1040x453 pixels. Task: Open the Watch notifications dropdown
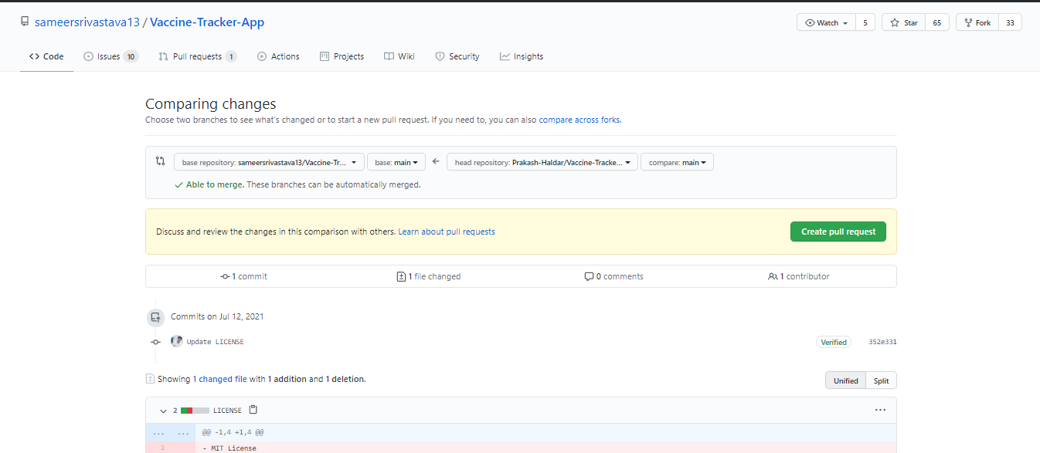point(826,22)
